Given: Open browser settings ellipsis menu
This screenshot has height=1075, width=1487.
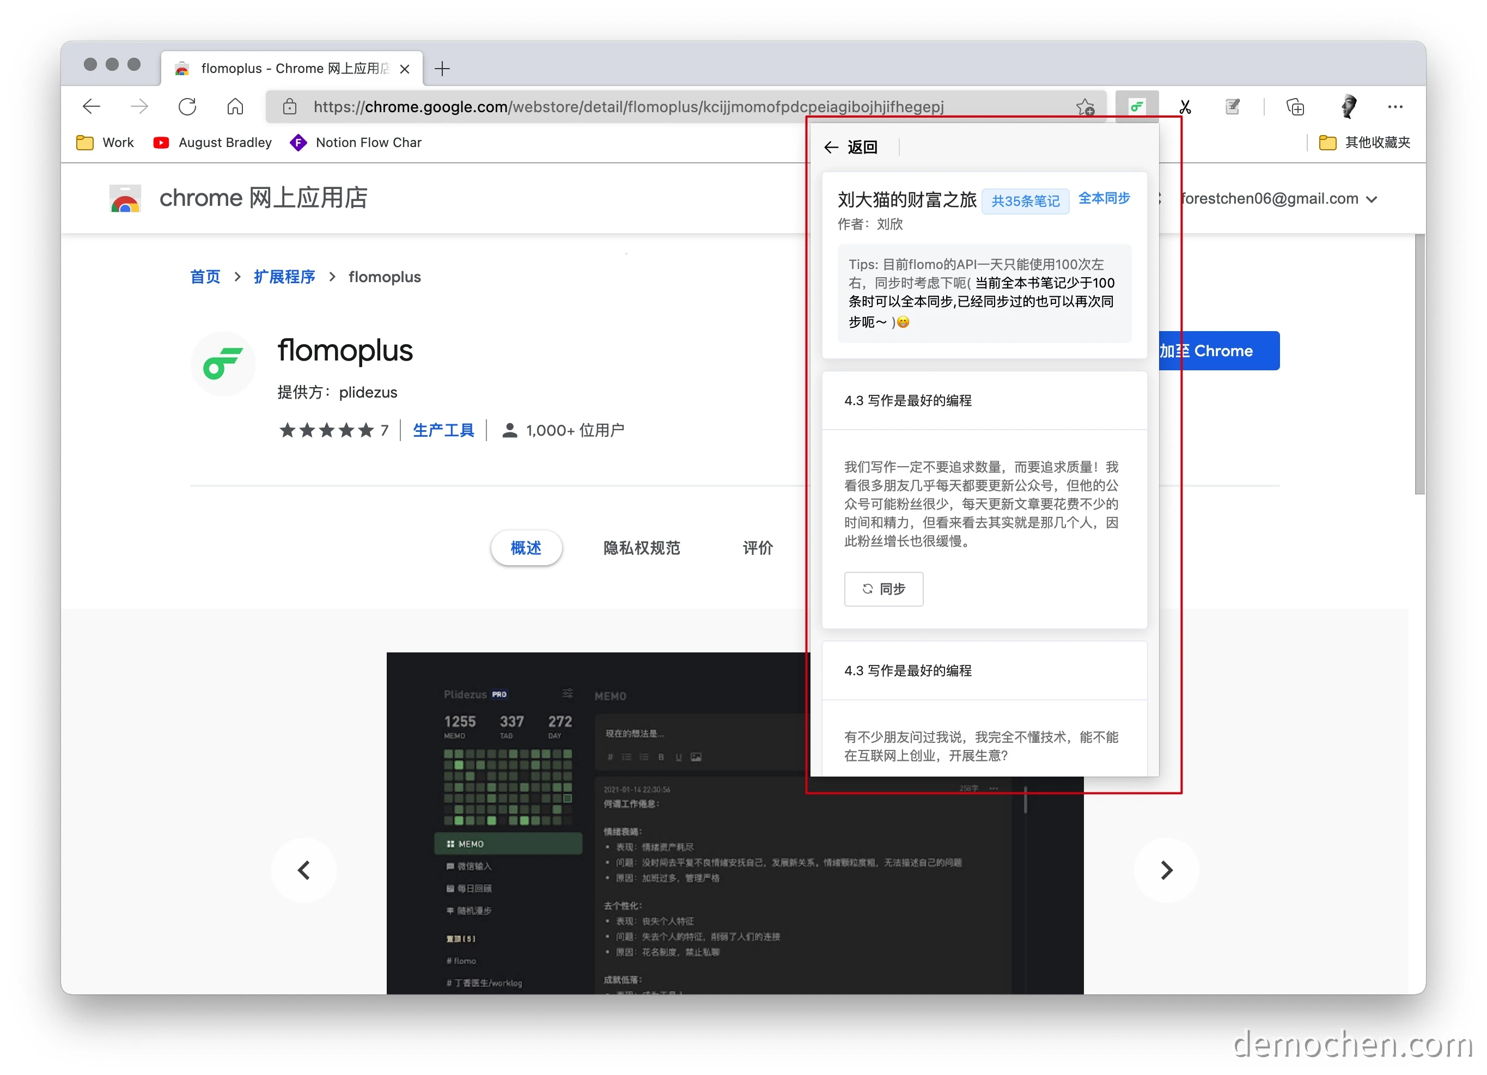Looking at the screenshot, I should 1394,106.
